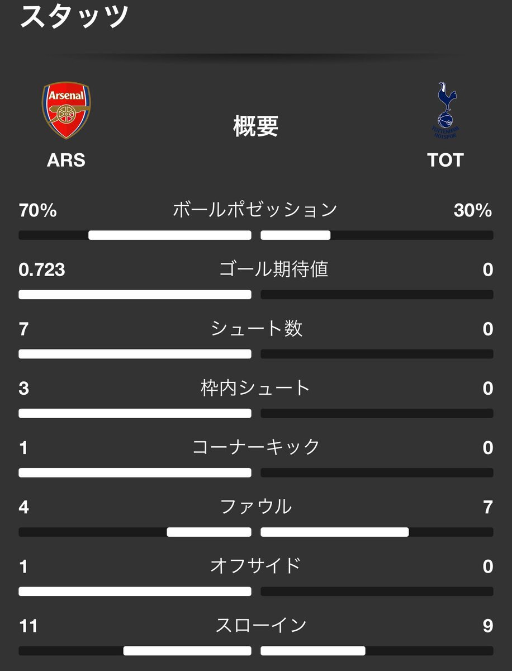Viewport: 512px width, 671px height.
Task: Tap the ファウル stat label
Action: click(255, 507)
